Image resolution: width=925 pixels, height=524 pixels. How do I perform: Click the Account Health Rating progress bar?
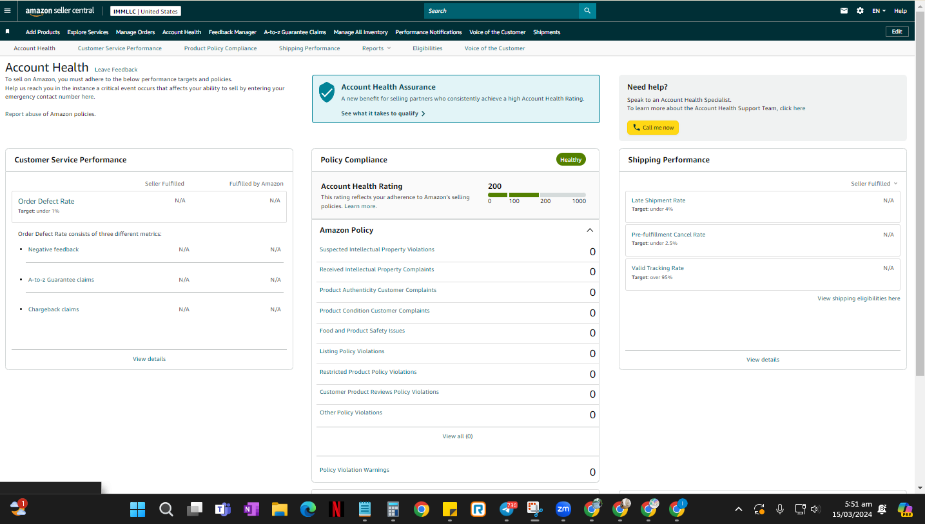[x=537, y=195]
